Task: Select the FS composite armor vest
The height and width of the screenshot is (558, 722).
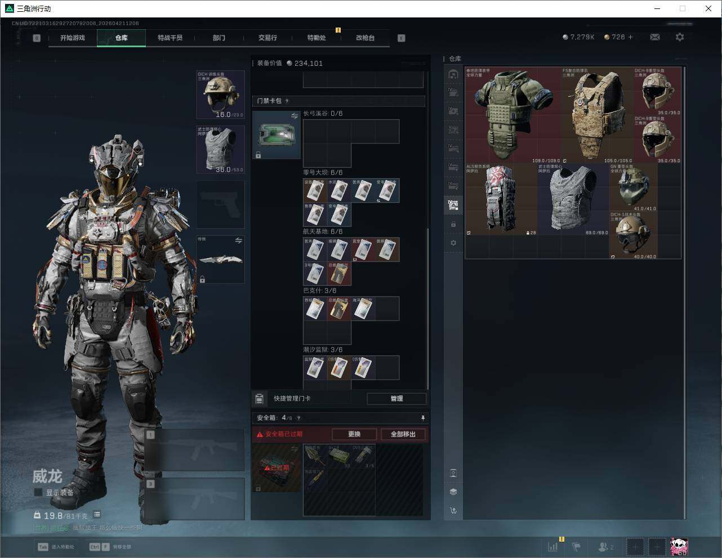Action: (598, 115)
